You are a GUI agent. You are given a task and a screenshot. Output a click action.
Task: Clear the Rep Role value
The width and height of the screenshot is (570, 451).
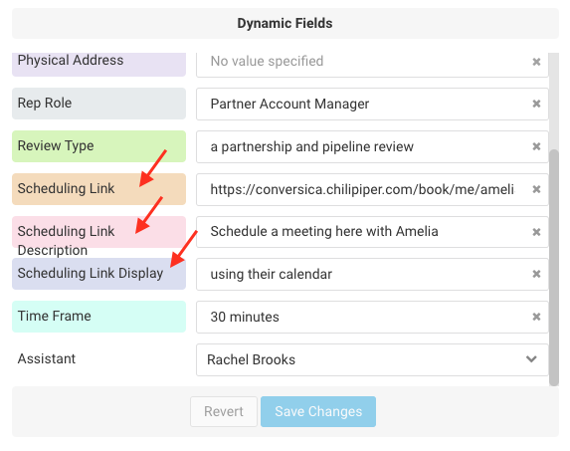click(x=536, y=104)
